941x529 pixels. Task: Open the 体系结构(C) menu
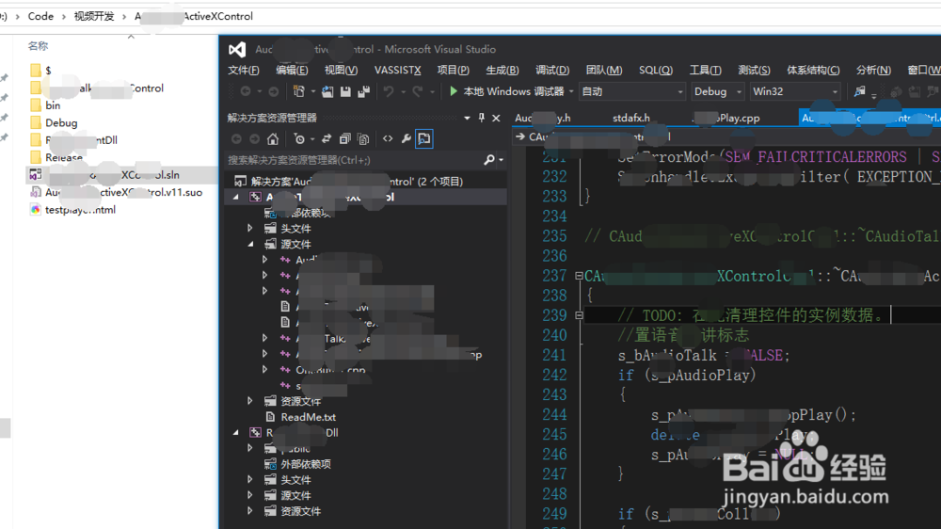(x=813, y=71)
